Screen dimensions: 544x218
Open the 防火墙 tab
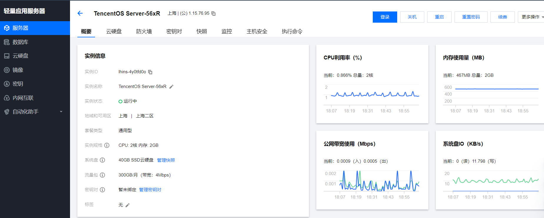point(144,31)
